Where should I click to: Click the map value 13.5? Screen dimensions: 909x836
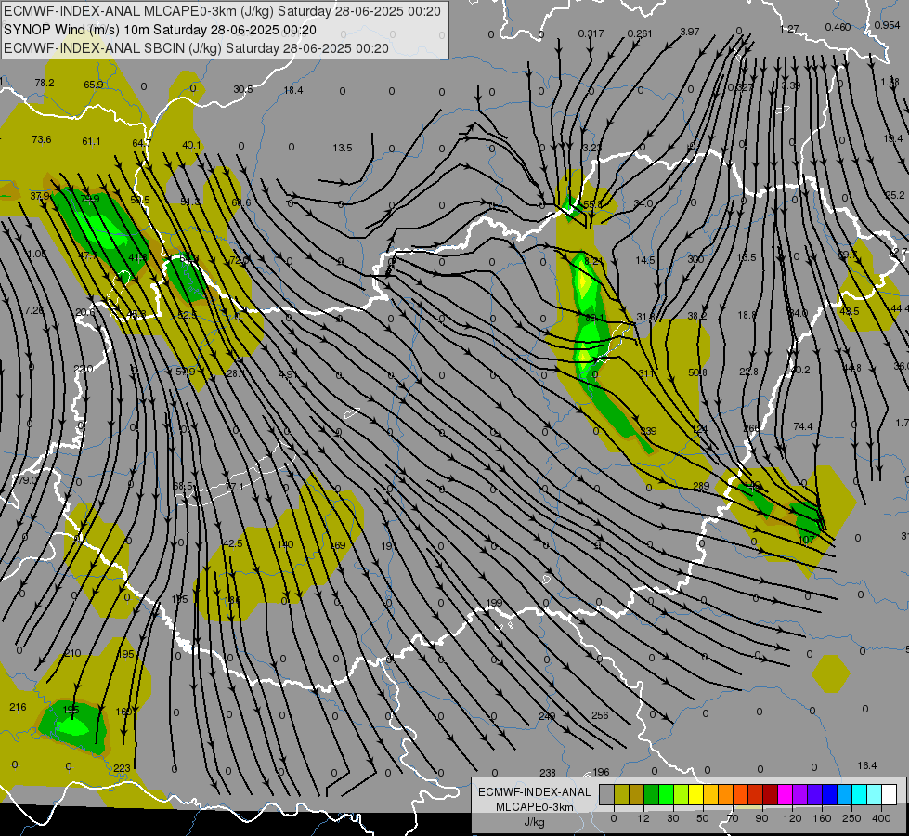(x=343, y=148)
